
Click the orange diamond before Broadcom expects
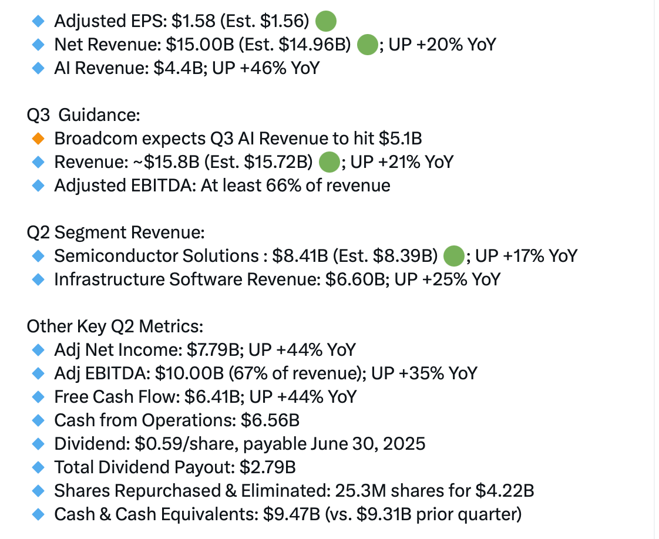[x=38, y=139]
